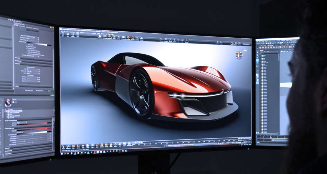Image resolution: width=327 pixels, height=174 pixels.
Task: Open the File menu in VRED
Action: pos(62,32)
